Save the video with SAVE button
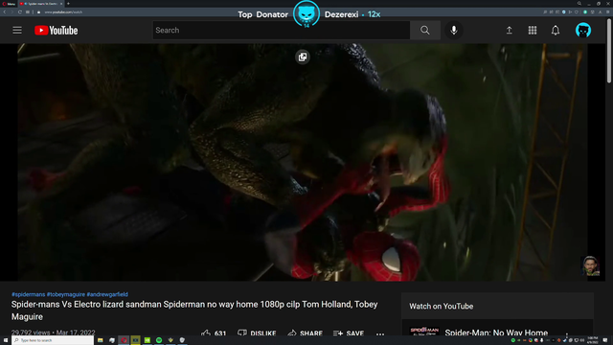This screenshot has height=345, width=613. tap(349, 333)
